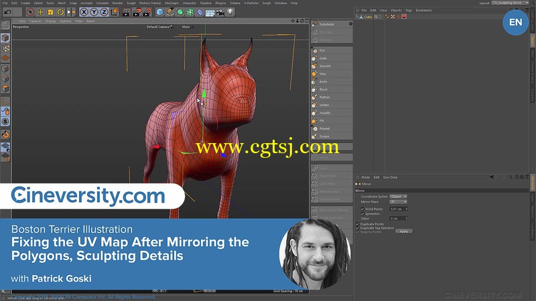Open the User Data menu
Screen dimensions: 536x301
coord(390,177)
